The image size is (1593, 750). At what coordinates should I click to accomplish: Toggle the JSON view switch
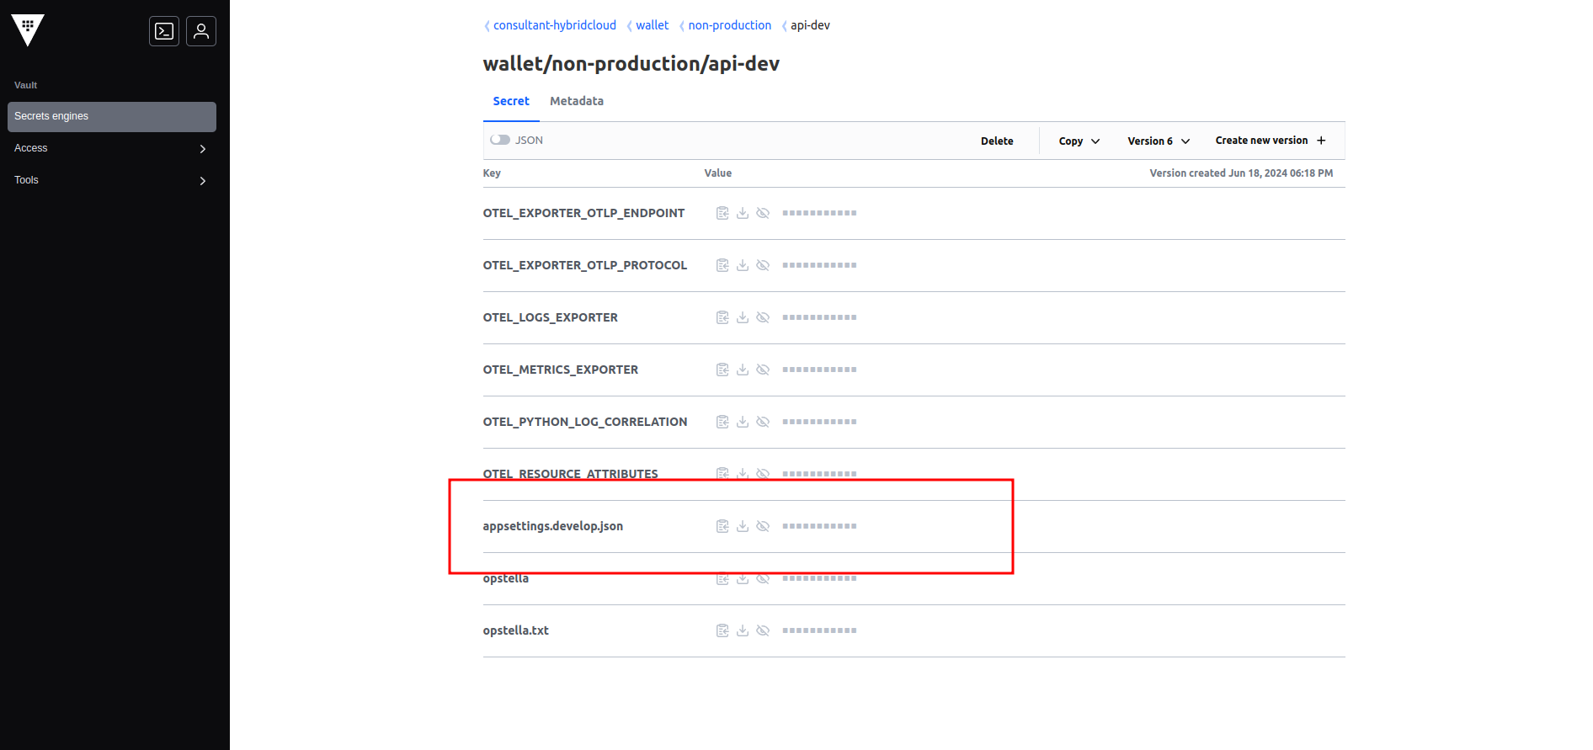click(500, 140)
